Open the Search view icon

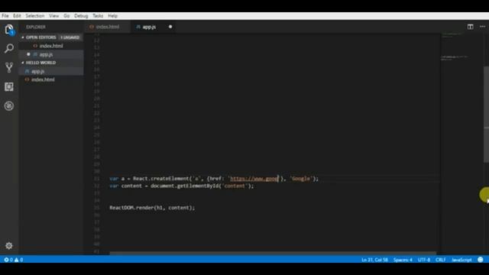tap(9, 48)
